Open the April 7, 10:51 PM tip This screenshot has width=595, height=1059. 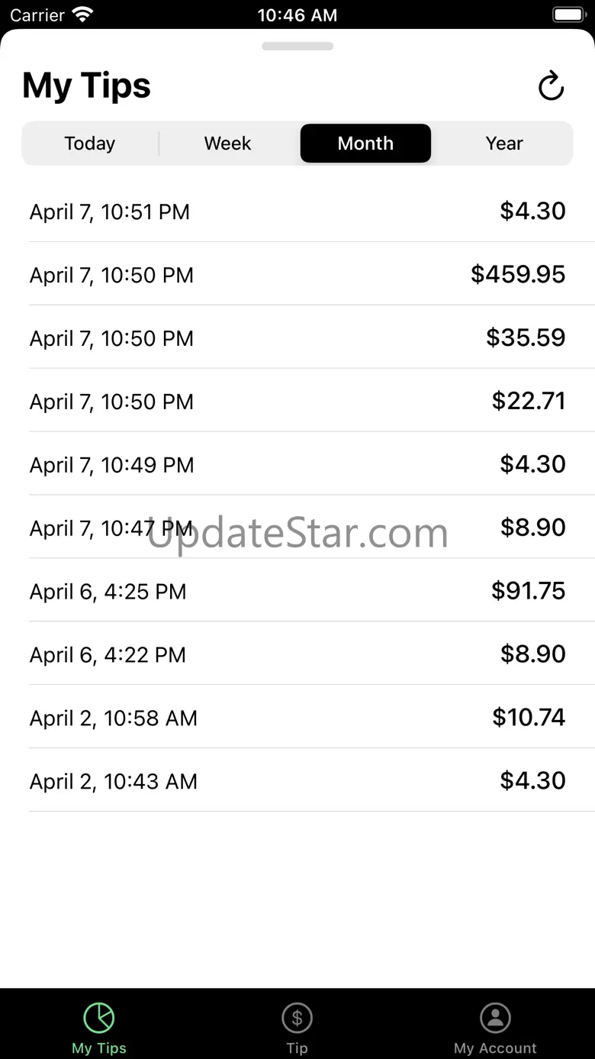[x=297, y=211]
